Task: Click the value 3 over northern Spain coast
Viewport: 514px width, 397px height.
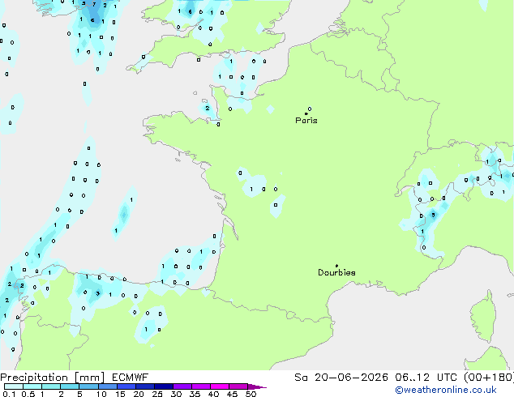Action: 97,293
